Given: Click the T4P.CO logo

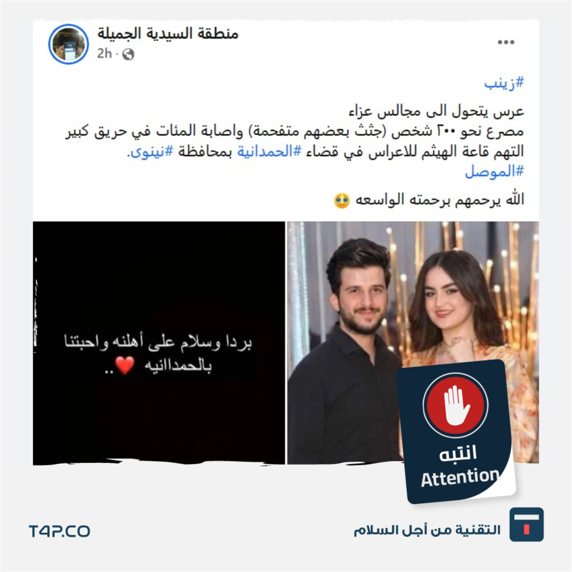Looking at the screenshot, I should (59, 531).
